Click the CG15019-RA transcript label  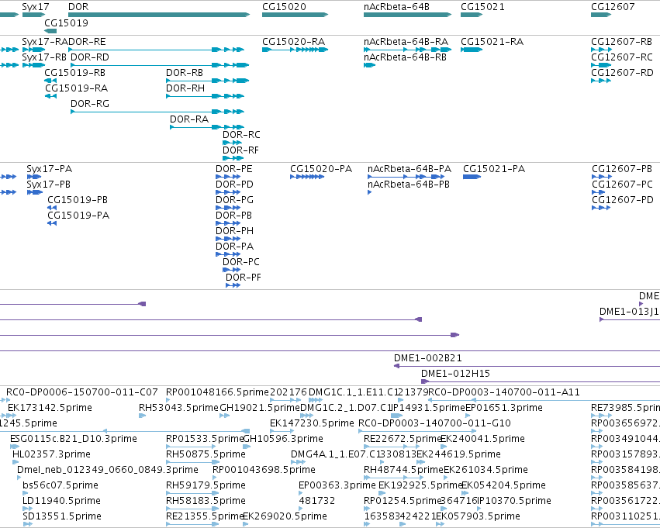pyautogui.click(x=77, y=88)
